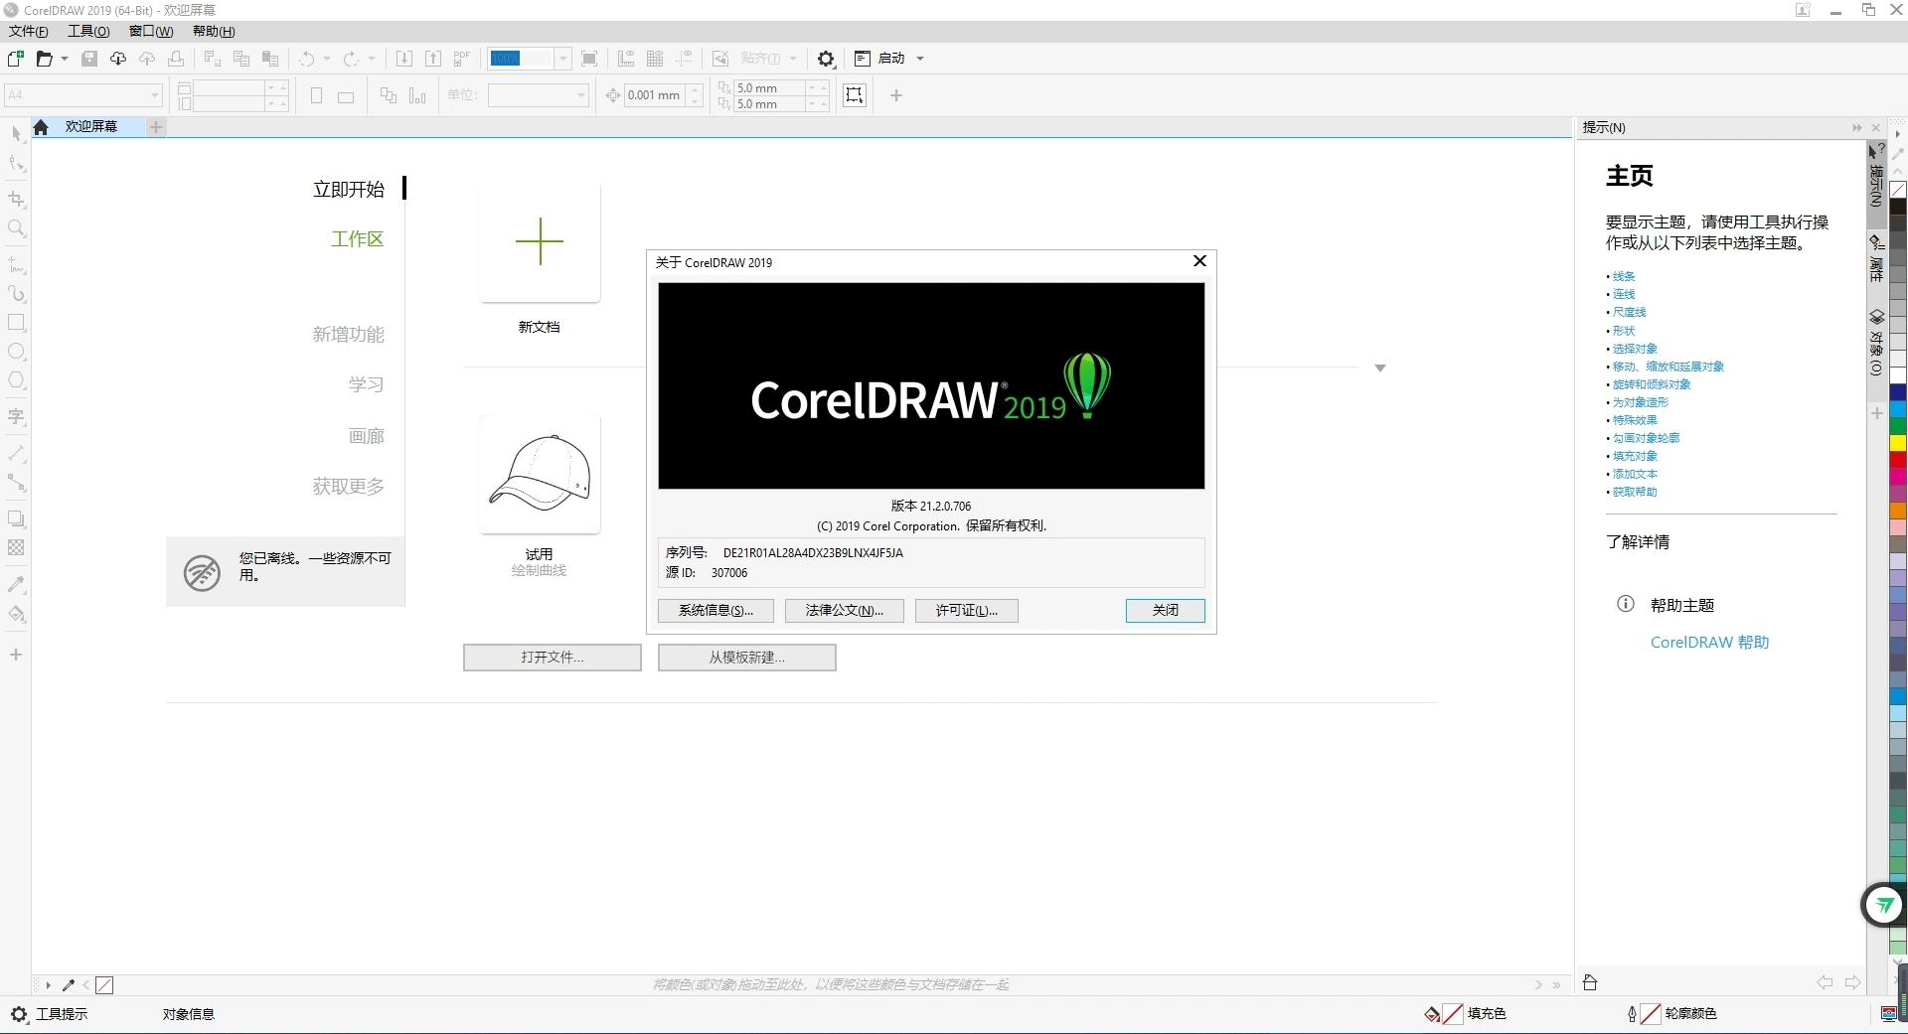Click 法律公文(N)... button
Viewport: 1908px width, 1034px height.
pyautogui.click(x=845, y=611)
